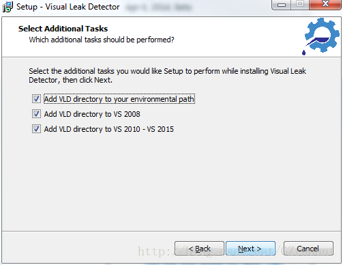Image resolution: width=343 pixels, height=265 pixels.
Task: Click the 'Add VLD directory to VS 2008' label
Action: pyautogui.click(x=92, y=114)
